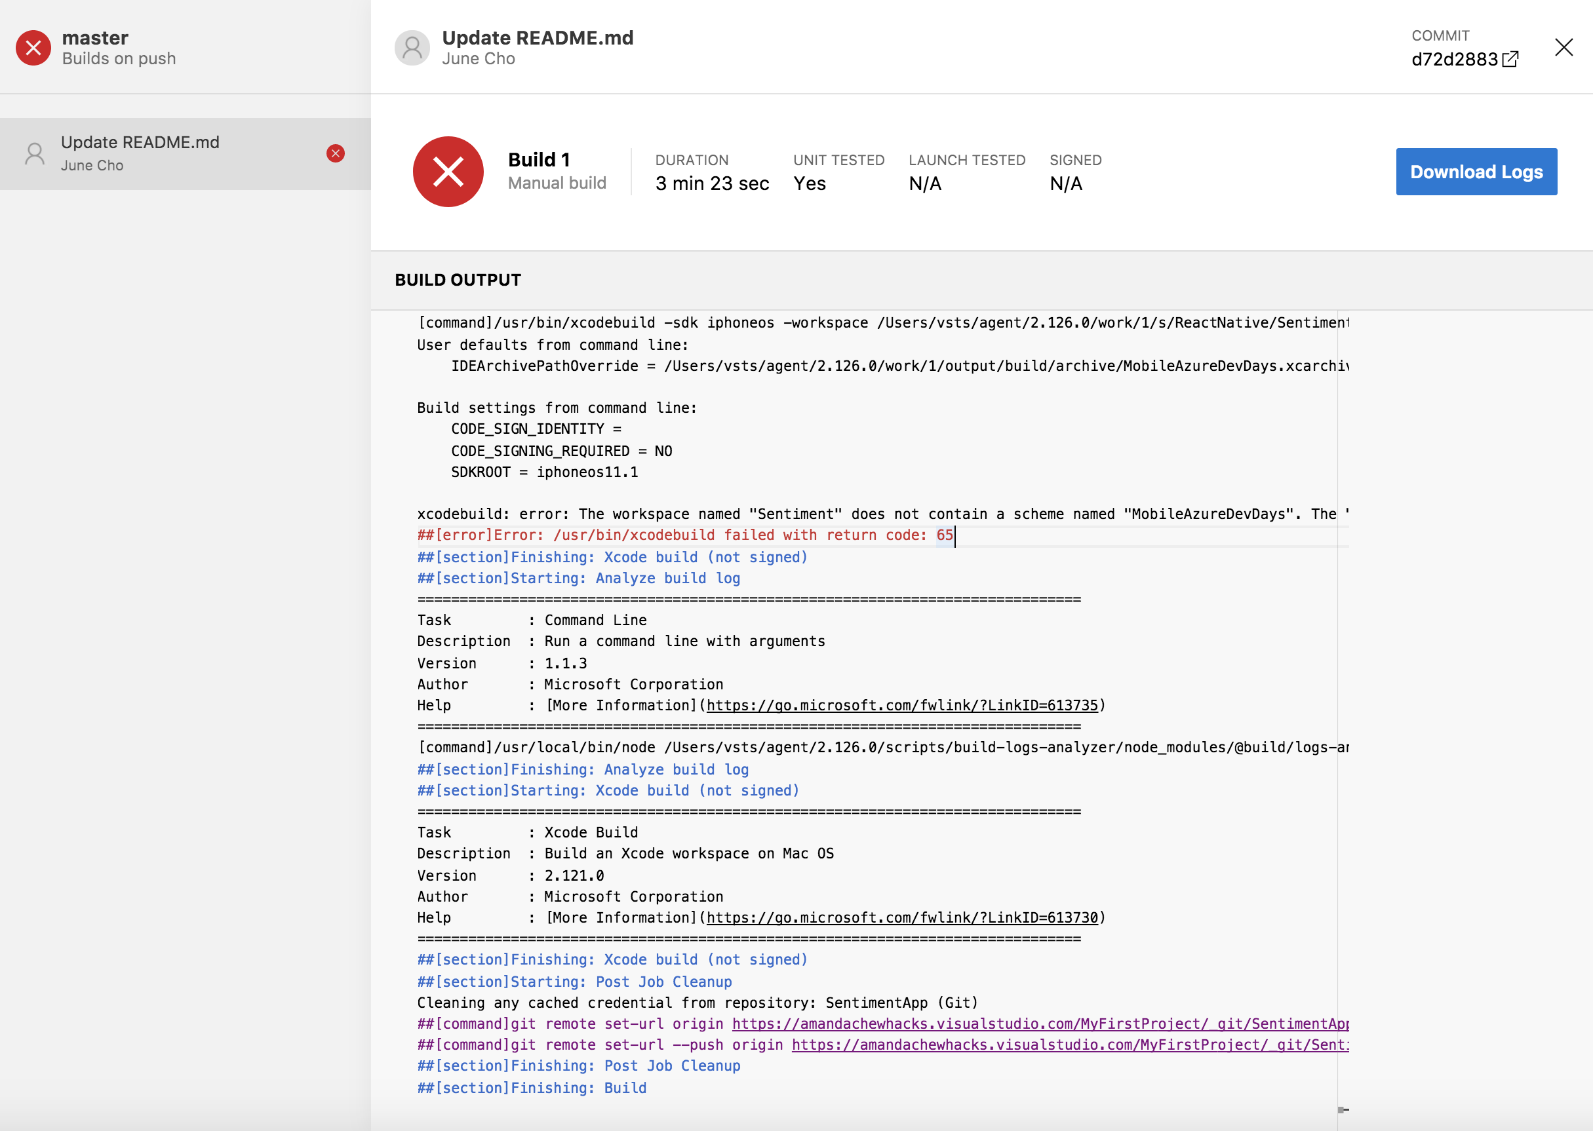The height and width of the screenshot is (1131, 1593).
Task: Click the Finishing: Build section log line
Action: (x=532, y=1088)
